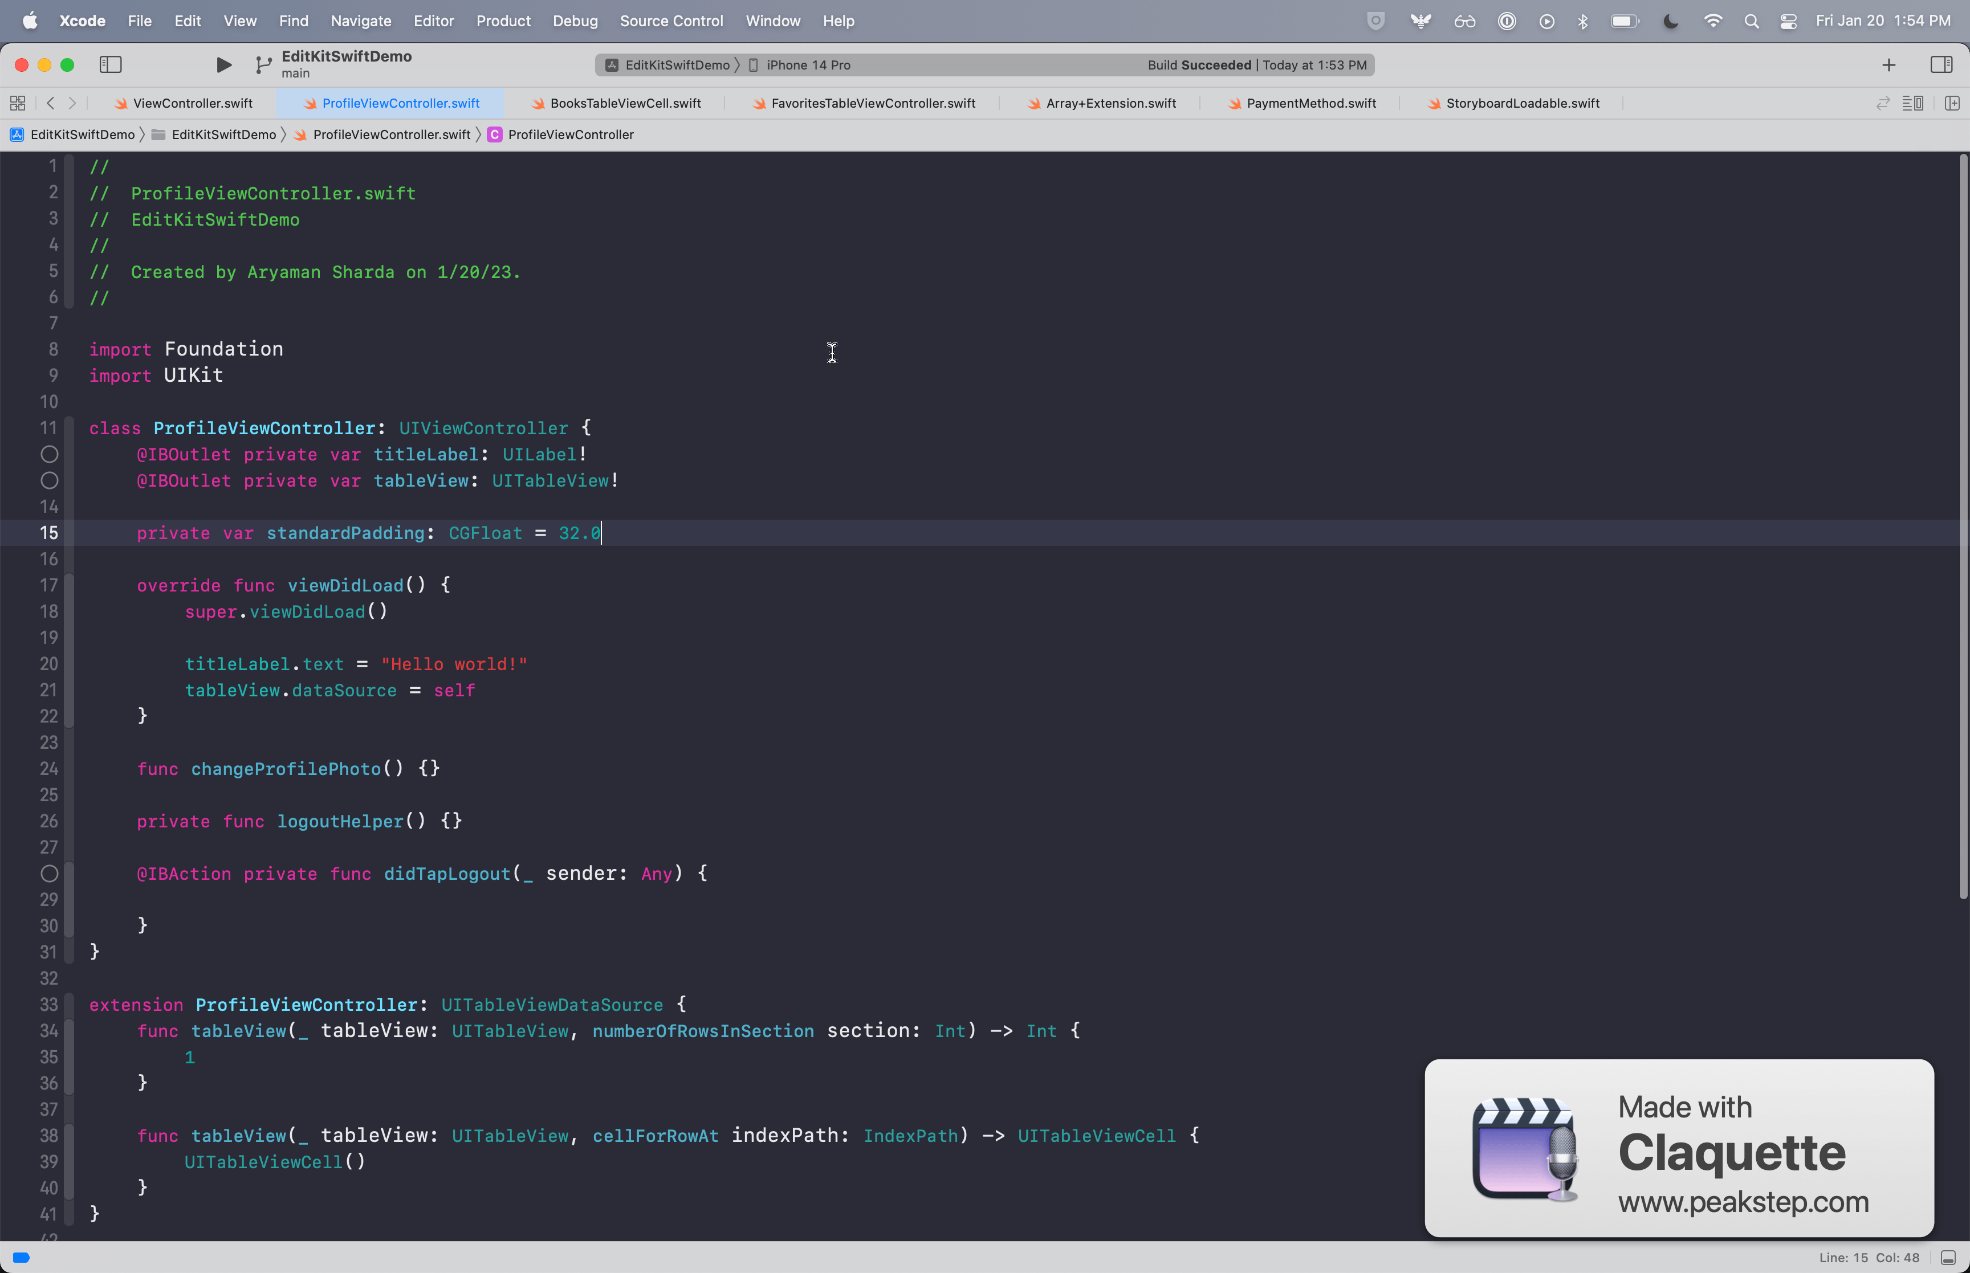This screenshot has width=1970, height=1273.
Task: Click the 1Password menu bar icon
Action: pyautogui.click(x=1506, y=22)
